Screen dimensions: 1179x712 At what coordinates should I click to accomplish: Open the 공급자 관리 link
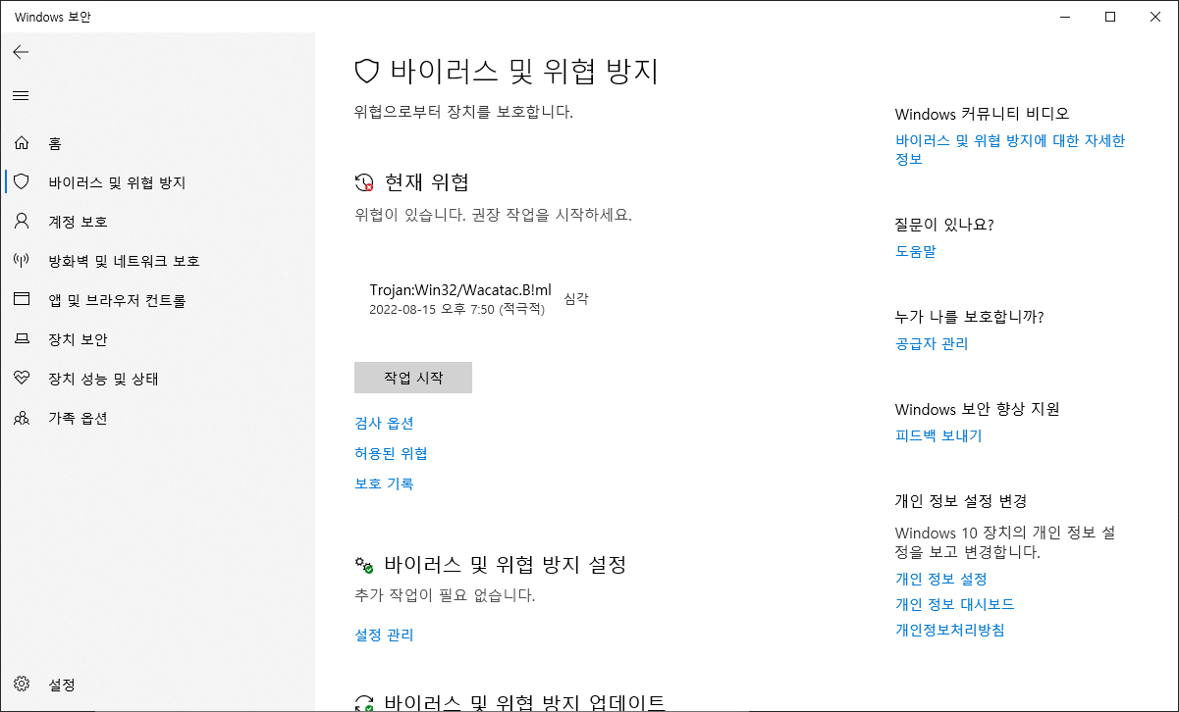point(932,344)
